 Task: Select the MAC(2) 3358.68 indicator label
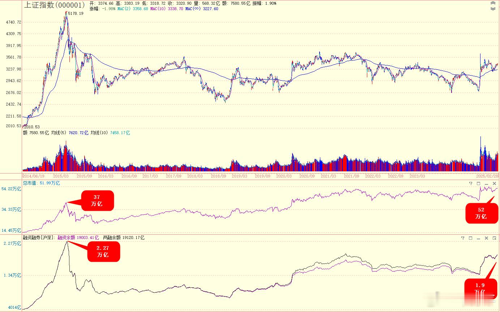[133, 9]
